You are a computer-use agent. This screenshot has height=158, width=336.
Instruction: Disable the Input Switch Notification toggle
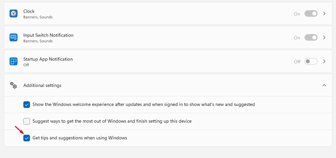(x=311, y=38)
